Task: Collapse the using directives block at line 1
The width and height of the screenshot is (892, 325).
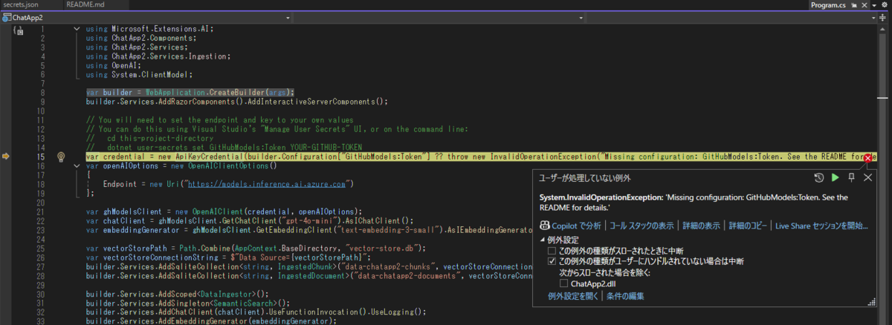Action: click(x=77, y=29)
